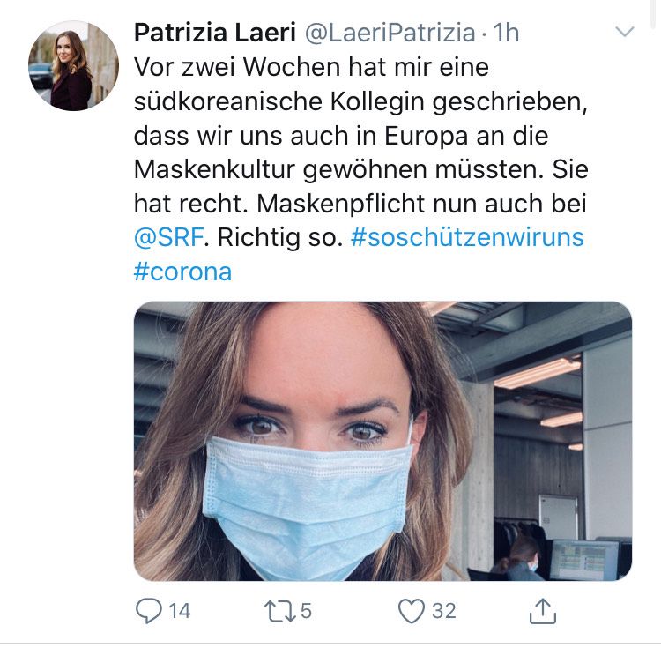Open Patrizia Laeri's profile picture
The width and height of the screenshot is (661, 648).
73,66
